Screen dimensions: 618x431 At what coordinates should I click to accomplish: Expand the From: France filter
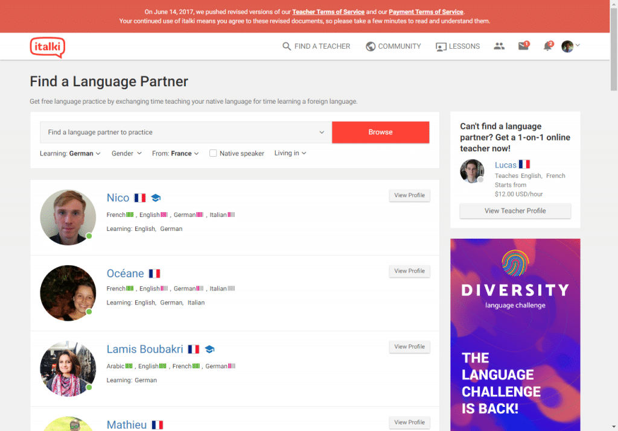(x=176, y=154)
